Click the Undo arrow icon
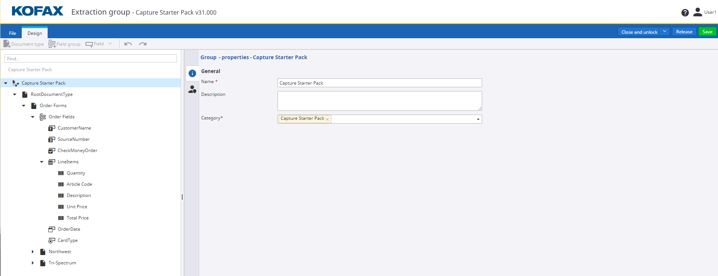The width and height of the screenshot is (718, 276). [x=128, y=44]
